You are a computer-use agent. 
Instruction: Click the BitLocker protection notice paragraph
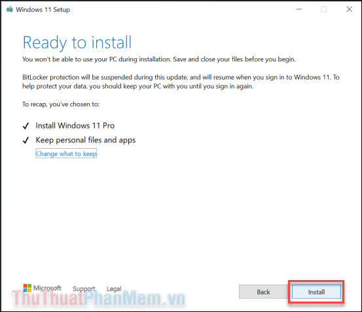click(x=181, y=82)
